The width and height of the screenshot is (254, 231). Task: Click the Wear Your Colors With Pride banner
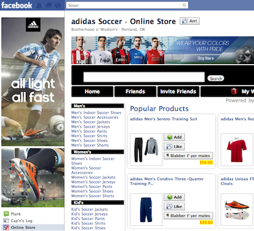[163, 50]
